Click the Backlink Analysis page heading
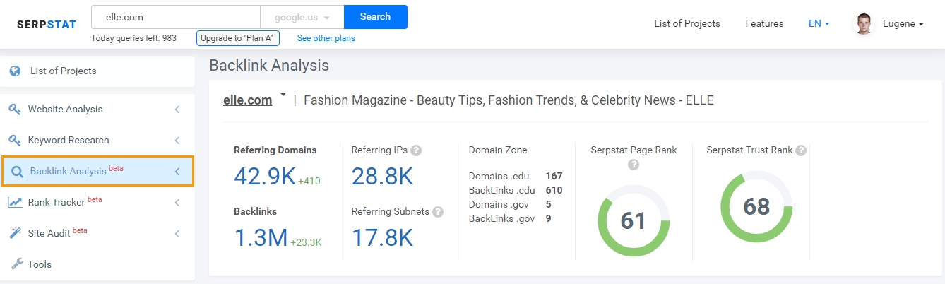Image resolution: width=945 pixels, height=284 pixels. [269, 66]
